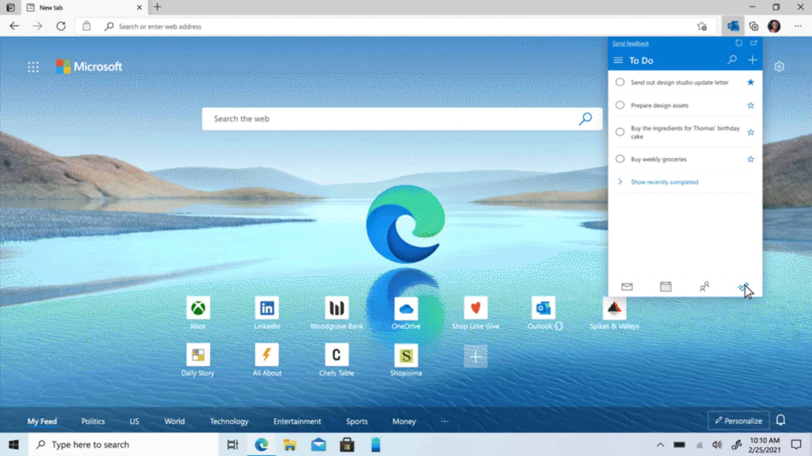The image size is (812, 456).
Task: Toggle star for Prepare design assets task
Action: 751,105
